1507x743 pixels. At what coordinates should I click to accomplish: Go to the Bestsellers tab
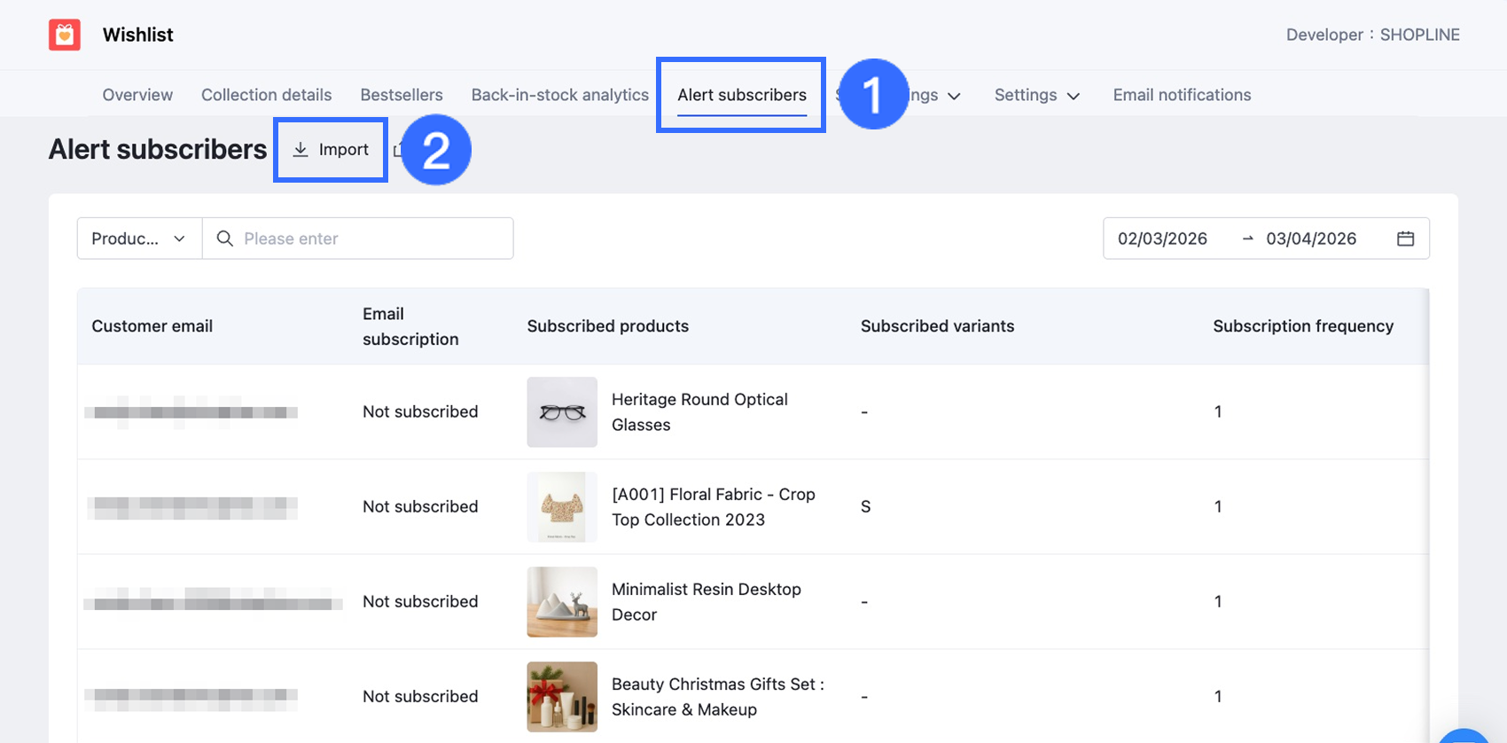coord(402,95)
